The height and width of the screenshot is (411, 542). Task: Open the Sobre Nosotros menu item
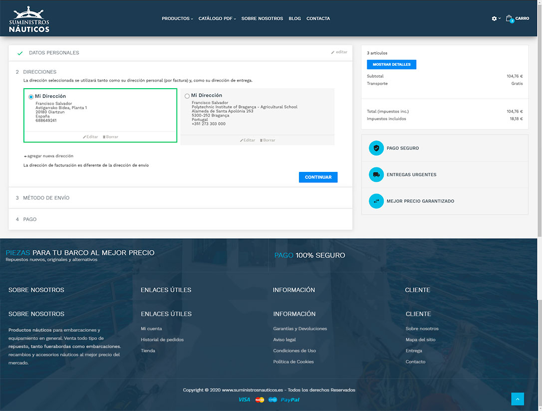click(262, 18)
